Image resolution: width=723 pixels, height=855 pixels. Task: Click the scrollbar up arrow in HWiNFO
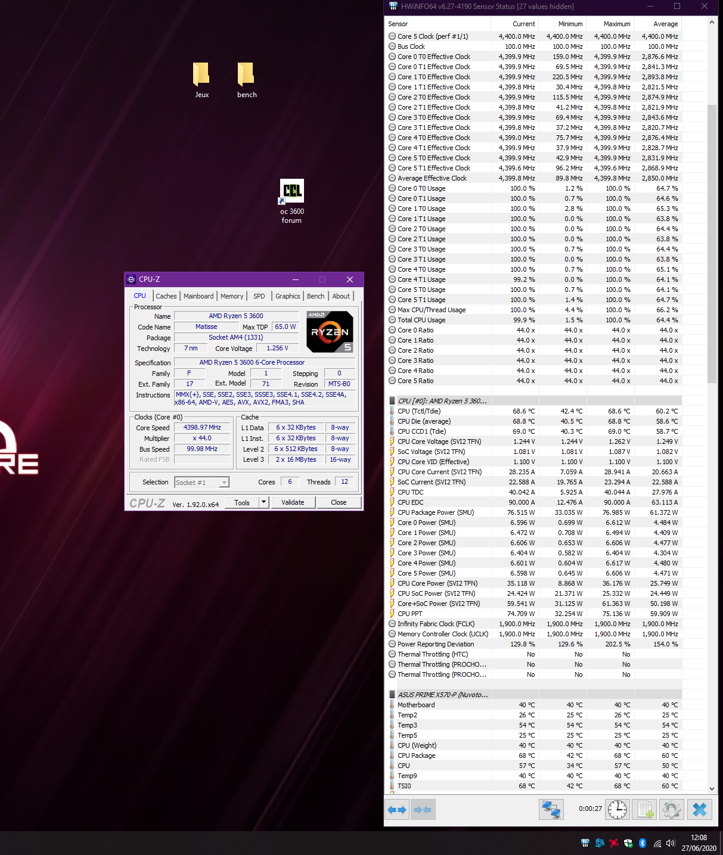pyautogui.click(x=712, y=23)
